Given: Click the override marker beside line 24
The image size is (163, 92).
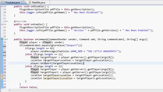Looking at the screenshot, I should point(2,24).
